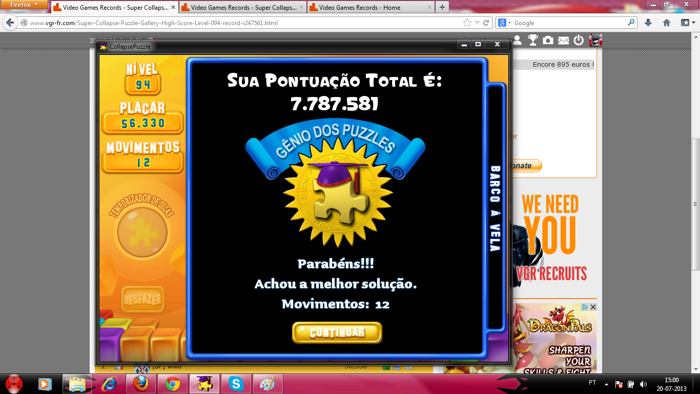Expand the Google search engine dropdown

505,23
